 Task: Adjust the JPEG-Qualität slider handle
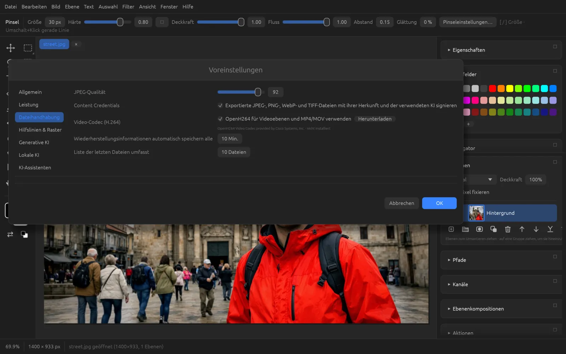tap(258, 92)
